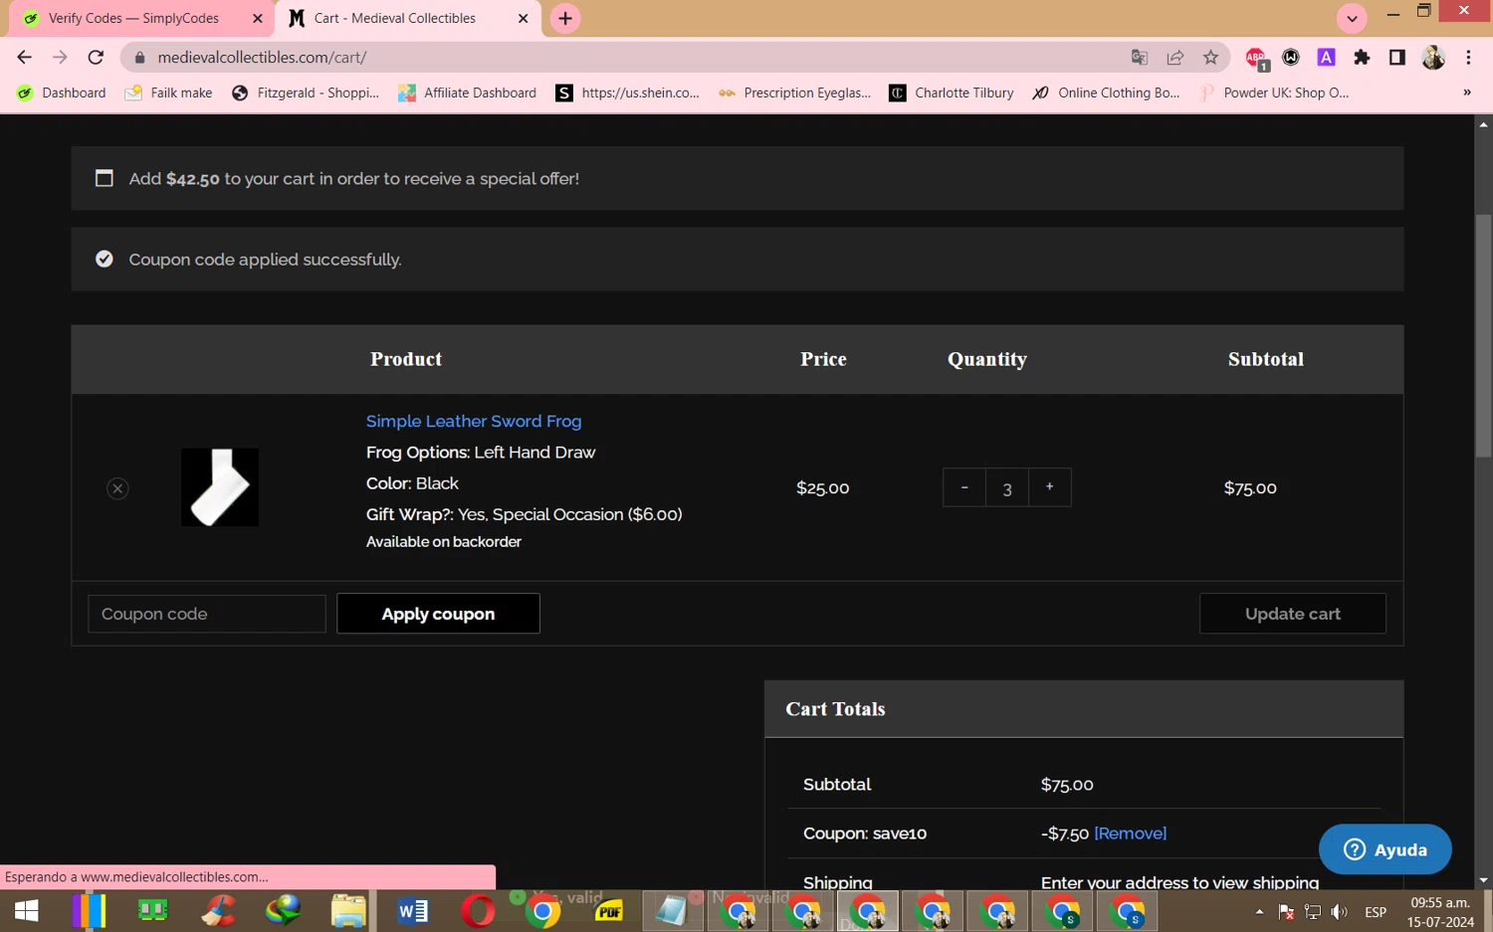Focus the Coupon code input field
The width and height of the screenshot is (1493, 932).
(206, 614)
